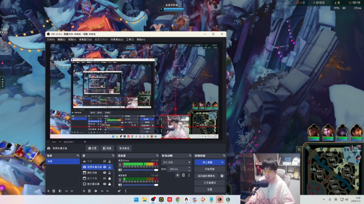The width and height of the screenshot is (364, 204).
Task: Open the 文件(F) menu in OBS
Action: tap(51, 39)
